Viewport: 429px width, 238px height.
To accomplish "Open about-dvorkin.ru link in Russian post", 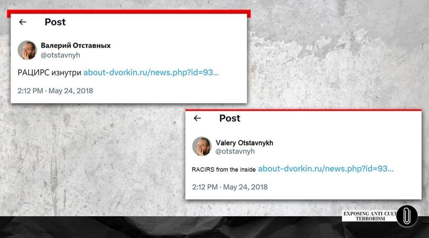I will [151, 72].
